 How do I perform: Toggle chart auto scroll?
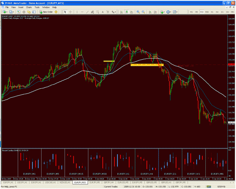(x=150, y=12)
